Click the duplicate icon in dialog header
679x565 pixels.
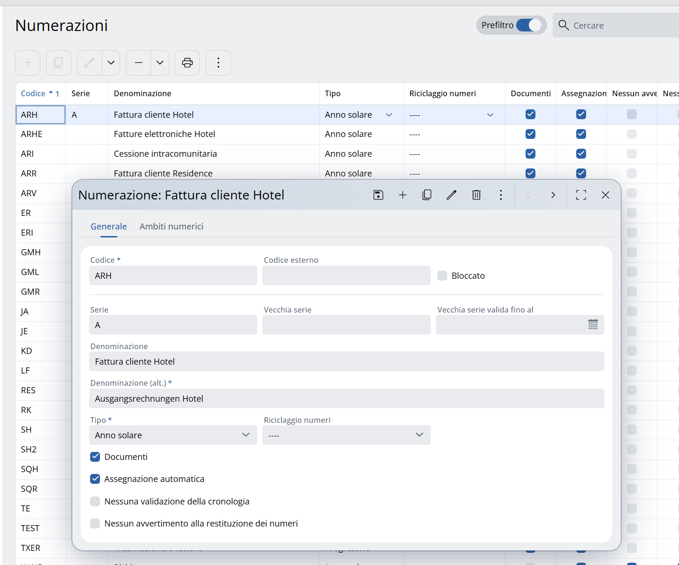[x=427, y=195]
